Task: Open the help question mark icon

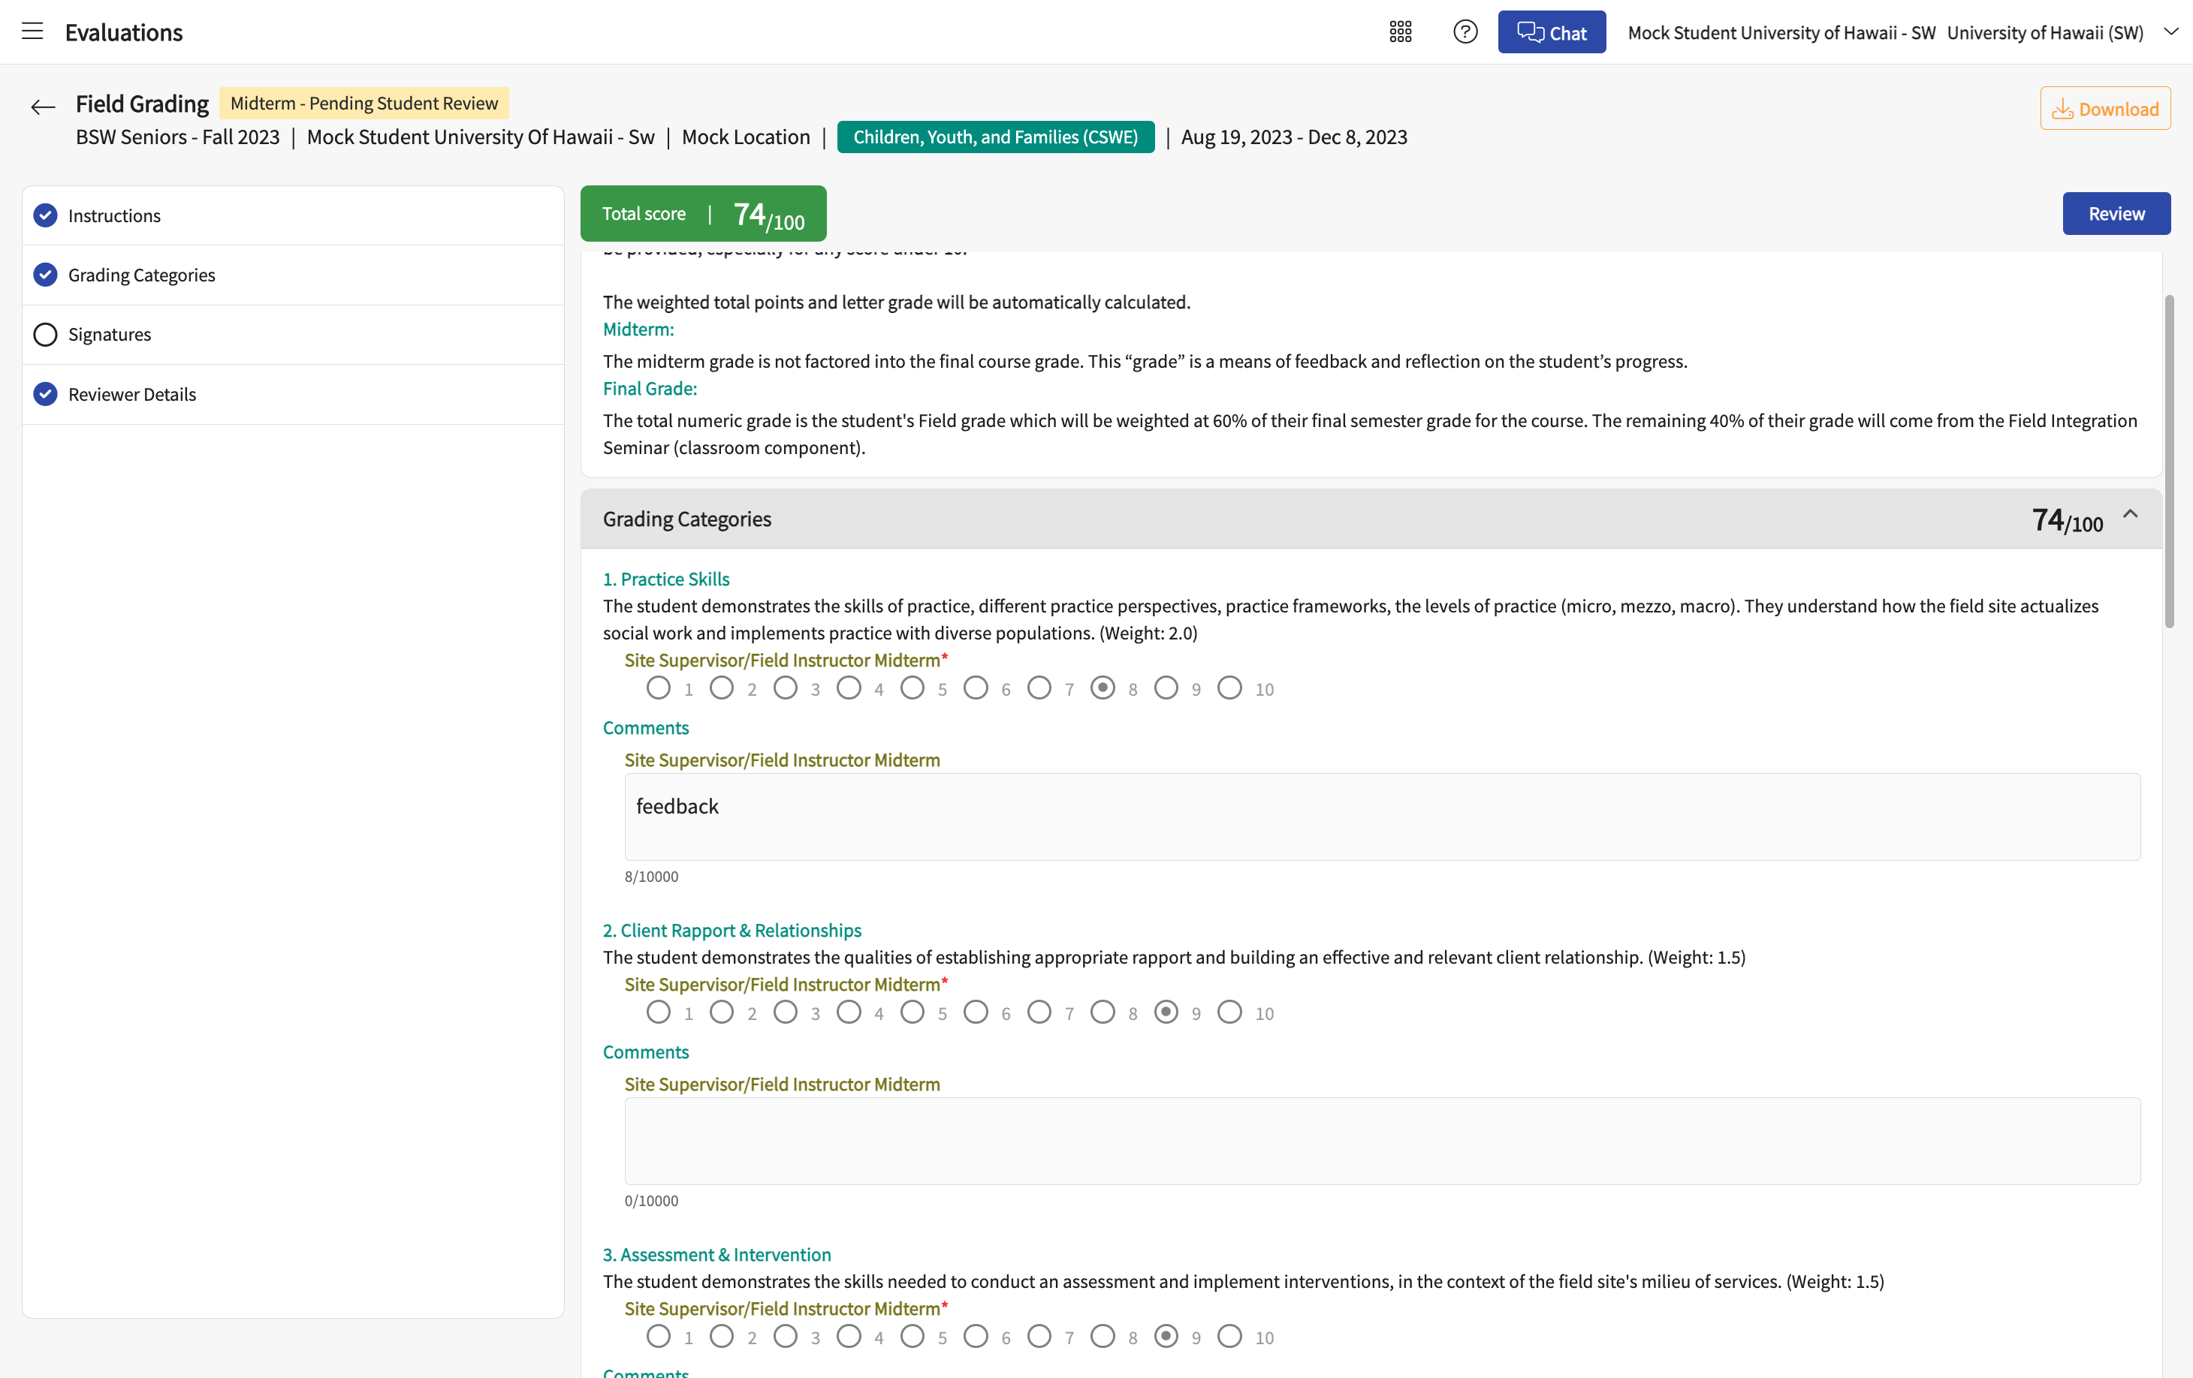Action: coord(1465,32)
